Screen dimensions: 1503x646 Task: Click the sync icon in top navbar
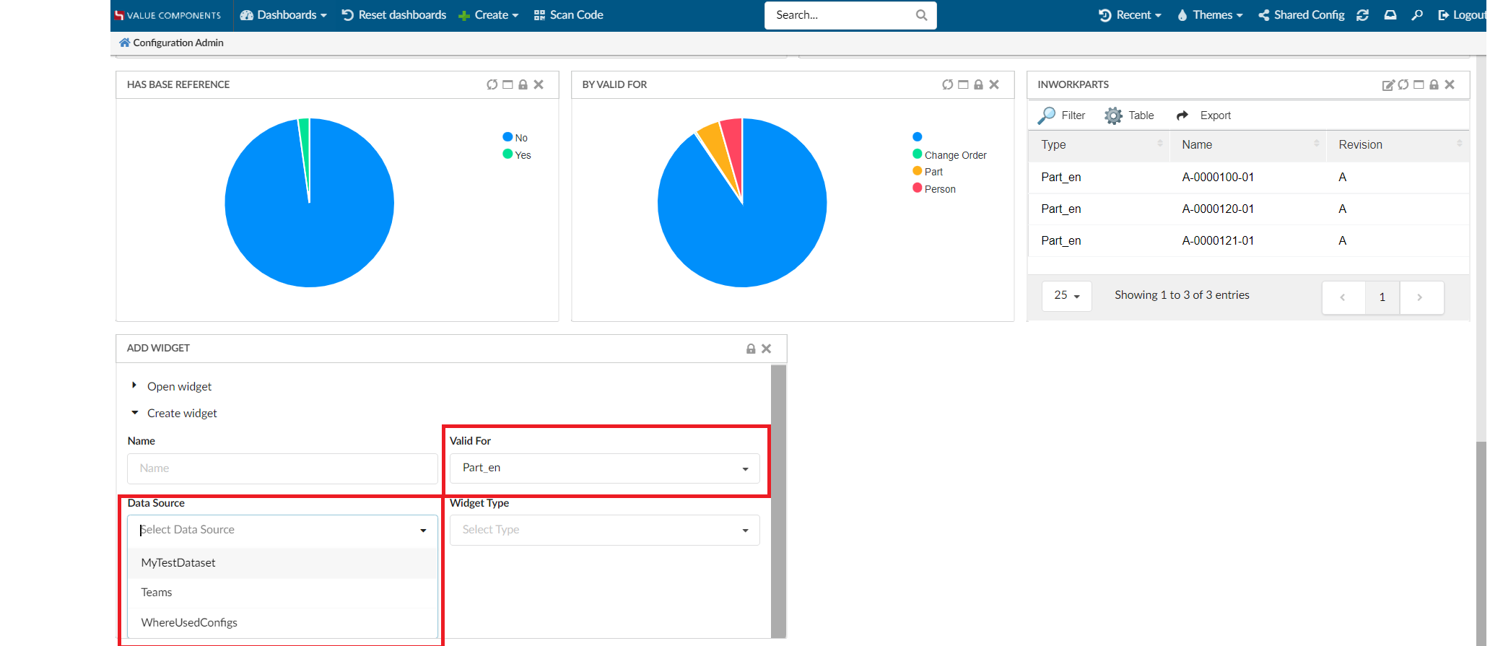(1362, 15)
